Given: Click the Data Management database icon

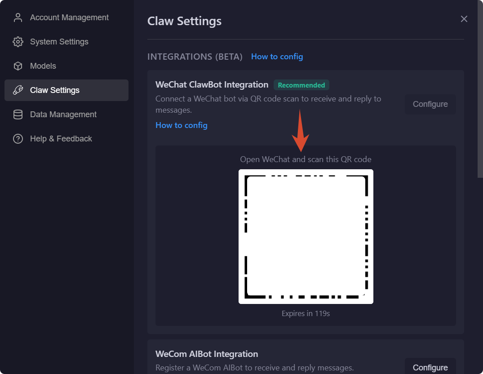Looking at the screenshot, I should click(18, 114).
